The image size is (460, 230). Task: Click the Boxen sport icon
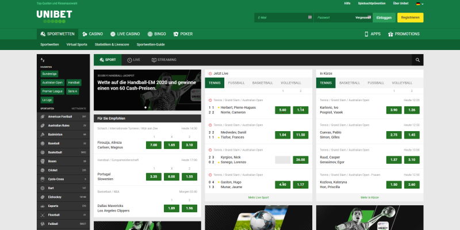click(43, 162)
